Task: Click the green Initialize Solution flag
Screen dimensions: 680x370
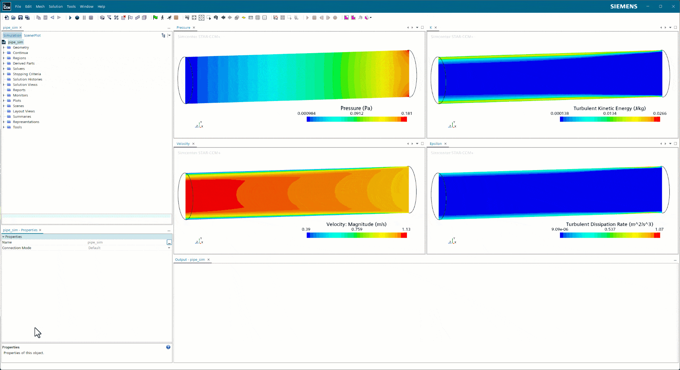Action: tap(155, 17)
